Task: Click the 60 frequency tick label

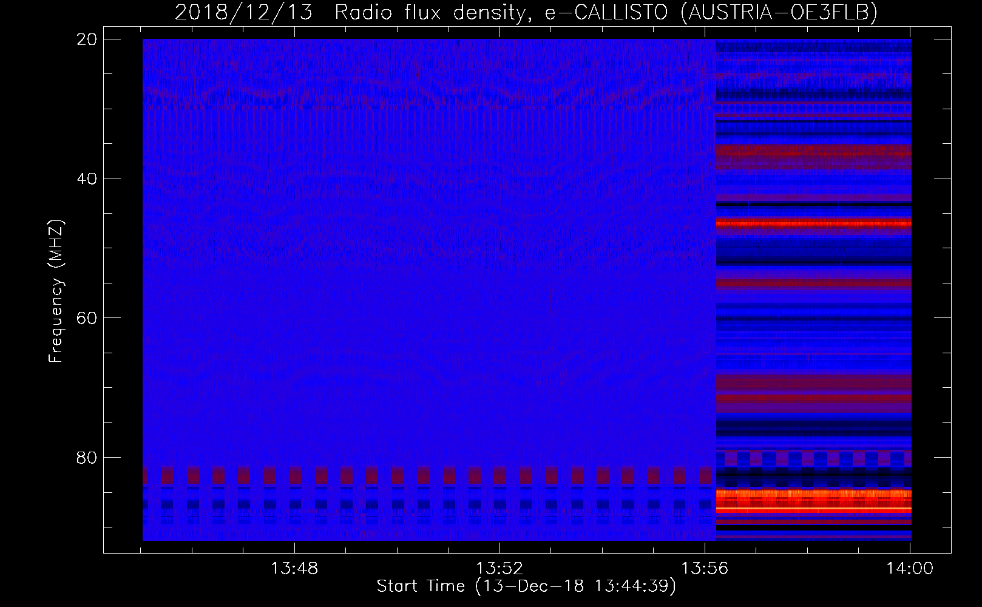Action: 87,318
